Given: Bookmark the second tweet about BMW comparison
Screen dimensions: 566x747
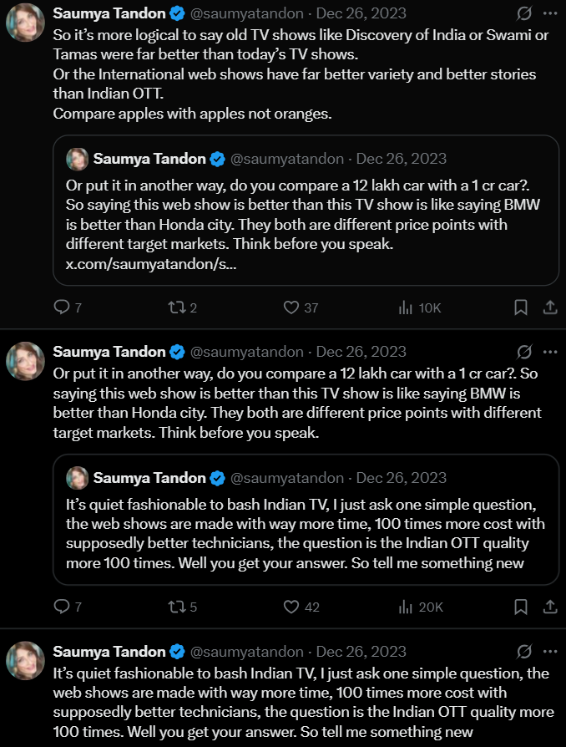Looking at the screenshot, I should (x=521, y=607).
